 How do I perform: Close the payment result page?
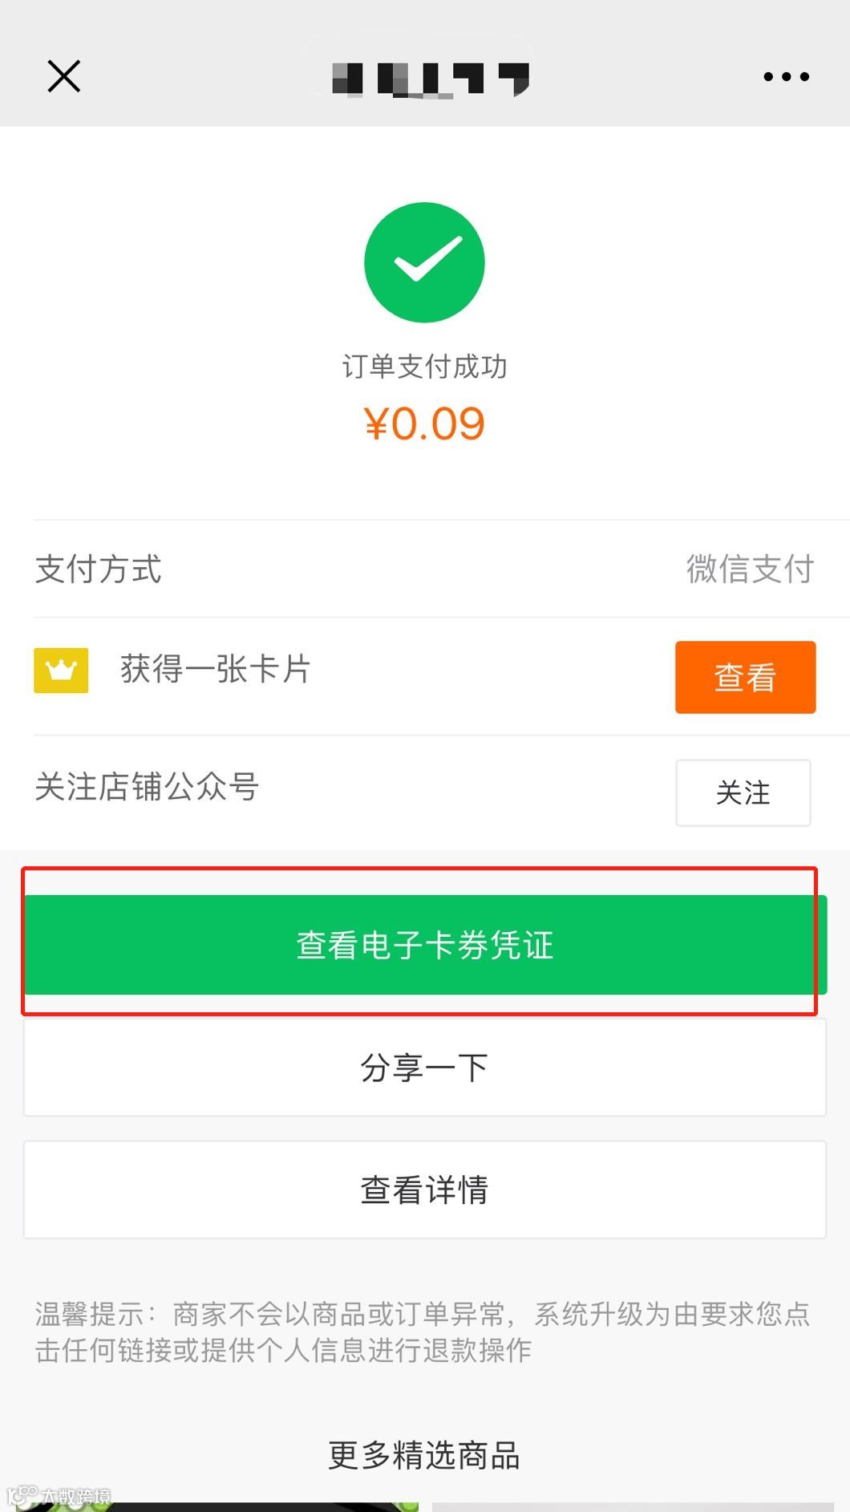click(63, 76)
